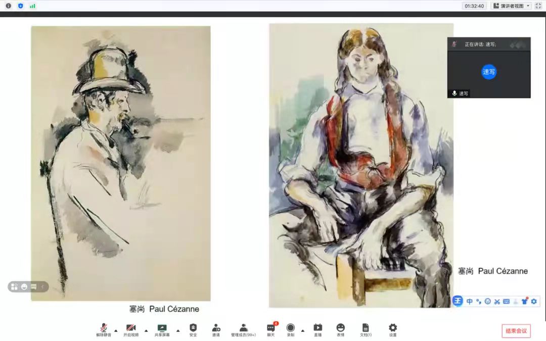Open the 邀请 invite participants icon

click(216, 329)
